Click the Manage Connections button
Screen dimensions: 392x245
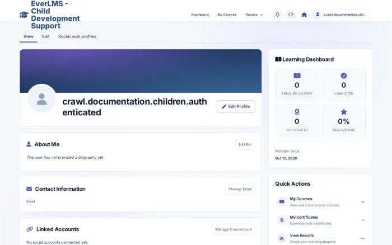[x=234, y=229]
